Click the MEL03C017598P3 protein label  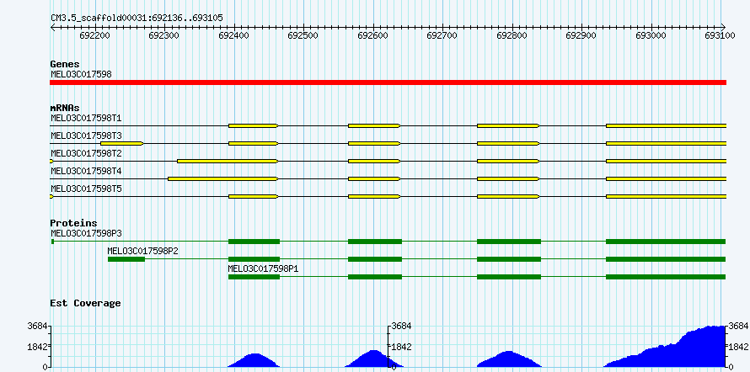pyautogui.click(x=86, y=233)
